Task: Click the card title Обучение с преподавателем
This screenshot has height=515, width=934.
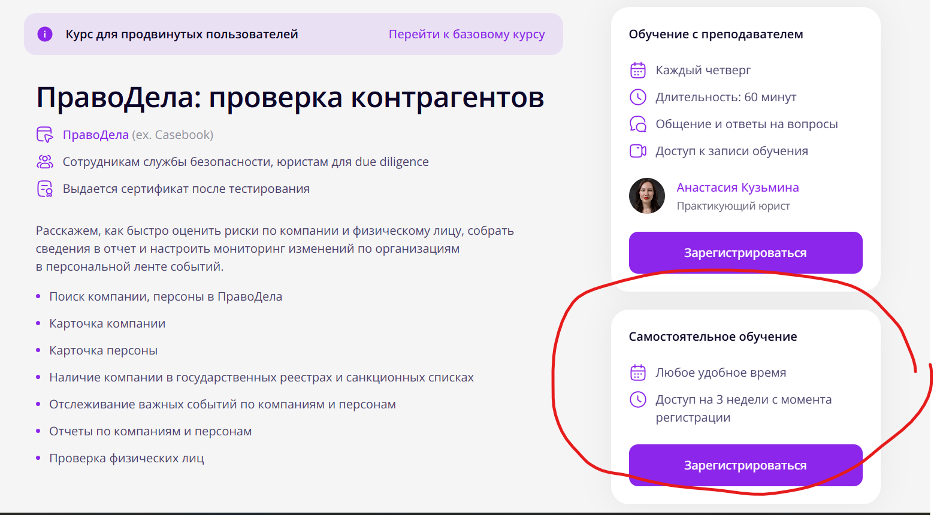Action: click(x=716, y=34)
